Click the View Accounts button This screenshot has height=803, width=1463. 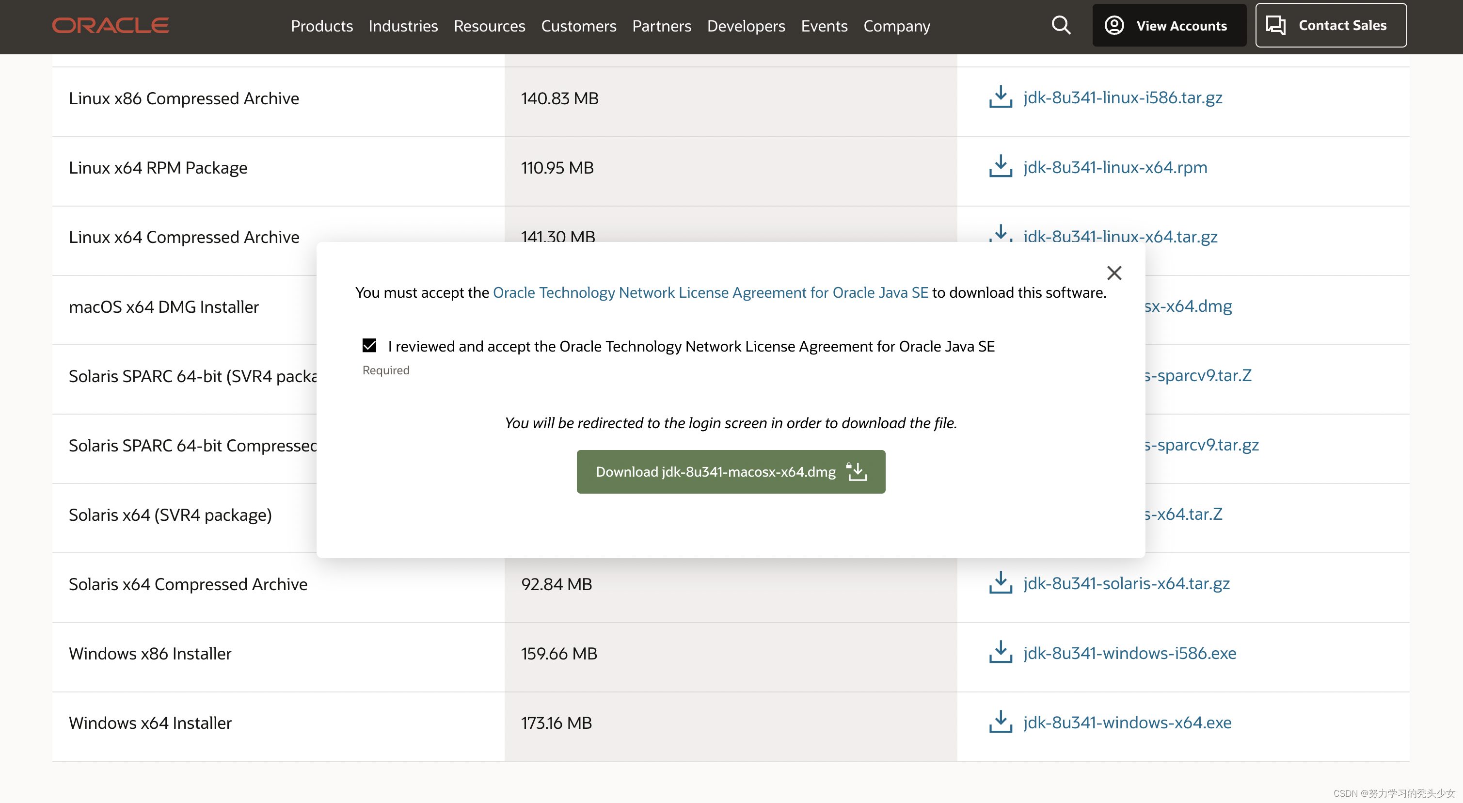point(1169,26)
